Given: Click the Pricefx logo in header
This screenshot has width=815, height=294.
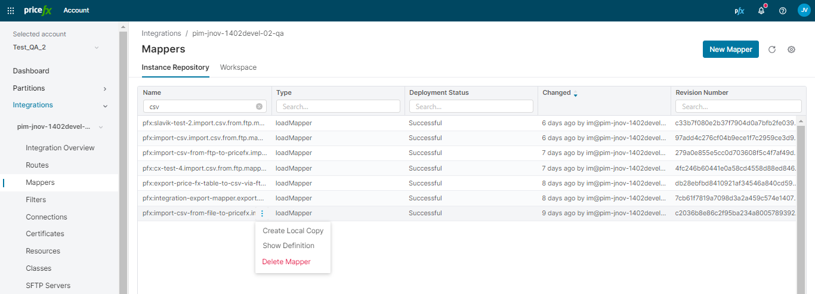Looking at the screenshot, I should click(39, 10).
